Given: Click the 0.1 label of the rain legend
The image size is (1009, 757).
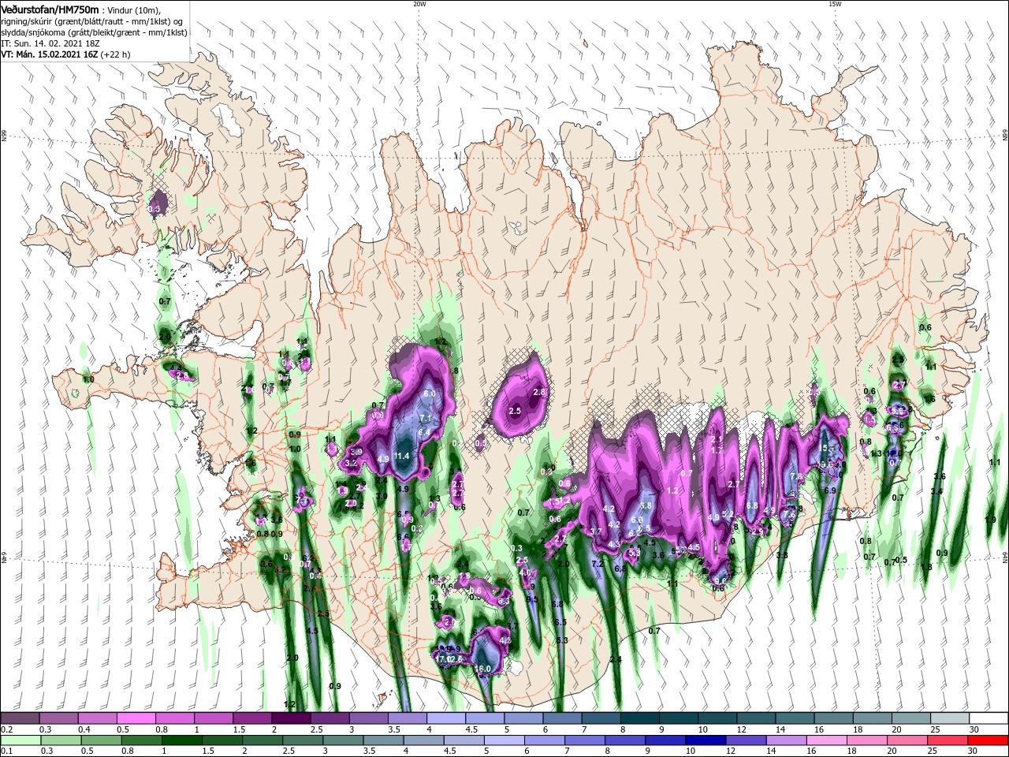Looking at the screenshot, I should pyautogui.click(x=6, y=751).
